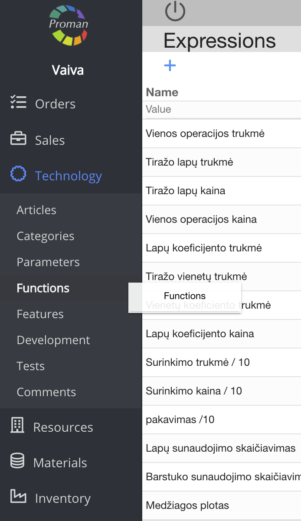Screen dimensions: 301x521
Task: Open the Development submenu item
Action: pyautogui.click(x=53, y=340)
